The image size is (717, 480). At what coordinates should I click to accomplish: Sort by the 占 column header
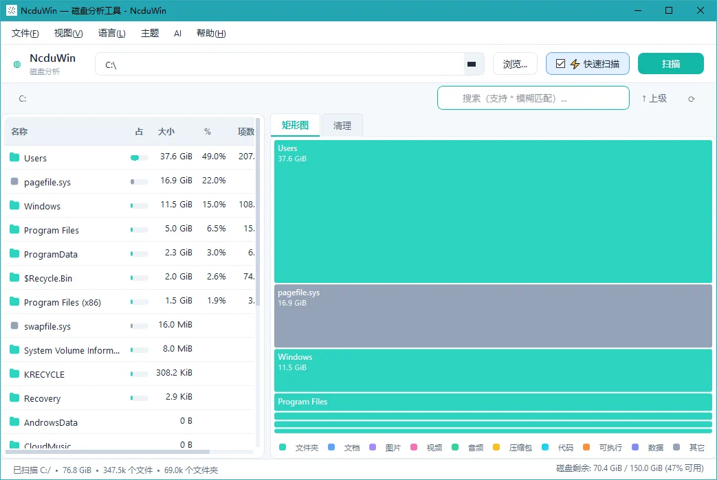(x=139, y=132)
